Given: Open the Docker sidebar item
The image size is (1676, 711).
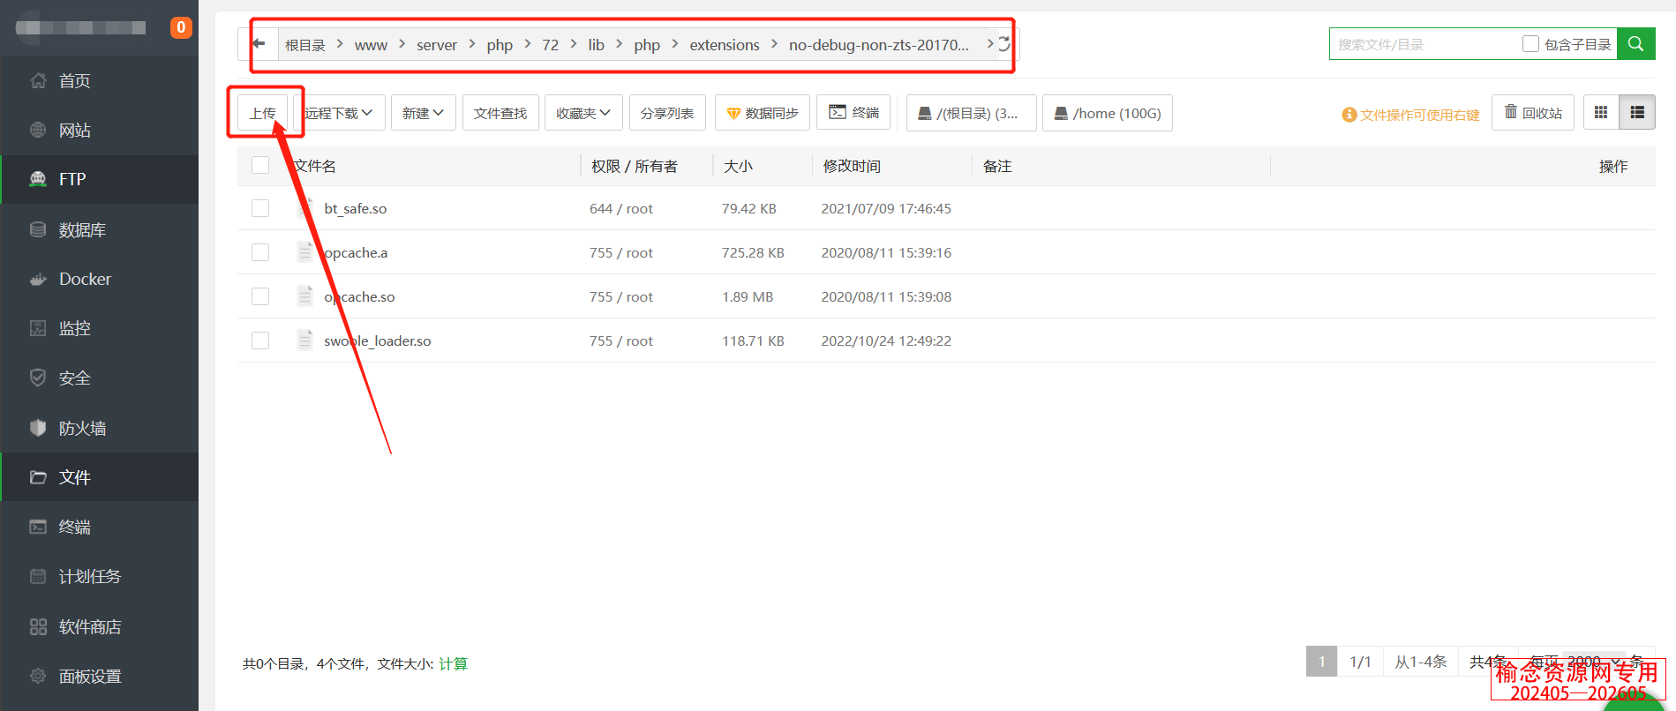Looking at the screenshot, I should point(99,279).
